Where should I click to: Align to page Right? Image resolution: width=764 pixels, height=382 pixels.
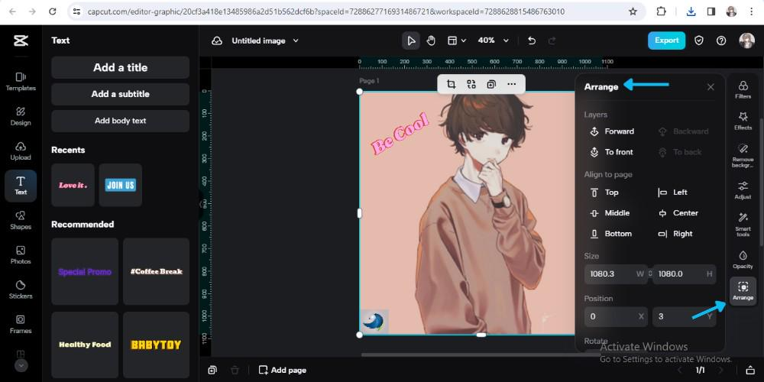675,234
